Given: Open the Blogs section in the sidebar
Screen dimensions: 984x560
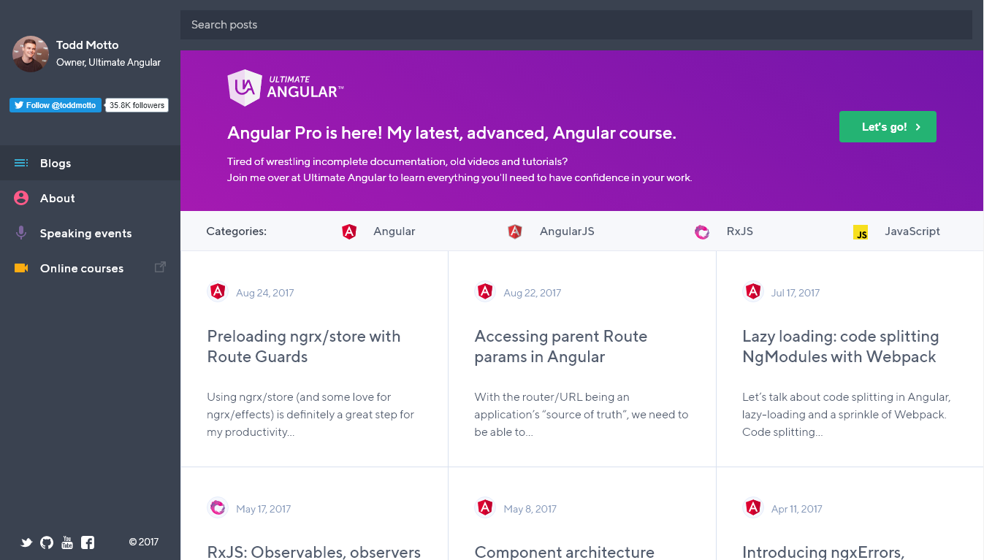Looking at the screenshot, I should pos(55,163).
